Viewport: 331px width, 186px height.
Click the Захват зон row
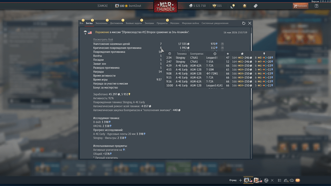[127, 64]
